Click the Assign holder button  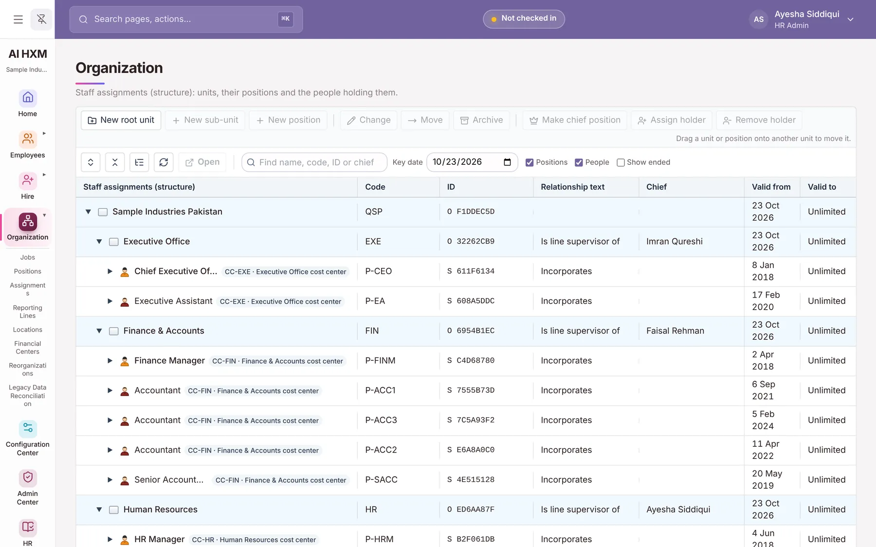click(x=672, y=120)
